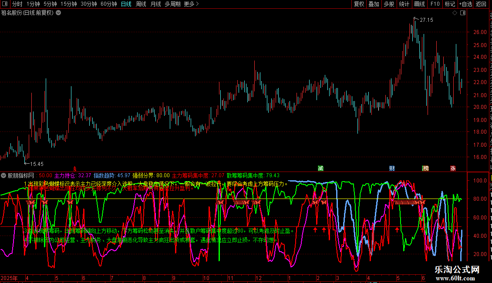Switch to the 30分钟 period

[89, 4]
